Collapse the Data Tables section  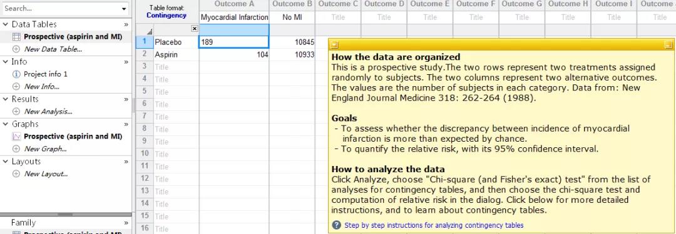(x=6, y=24)
